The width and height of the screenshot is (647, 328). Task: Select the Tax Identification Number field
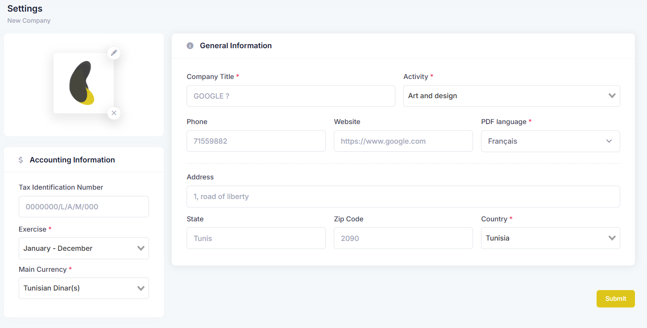tap(84, 207)
